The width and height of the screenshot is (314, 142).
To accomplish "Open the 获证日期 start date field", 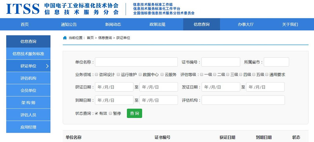I will coord(114,87).
